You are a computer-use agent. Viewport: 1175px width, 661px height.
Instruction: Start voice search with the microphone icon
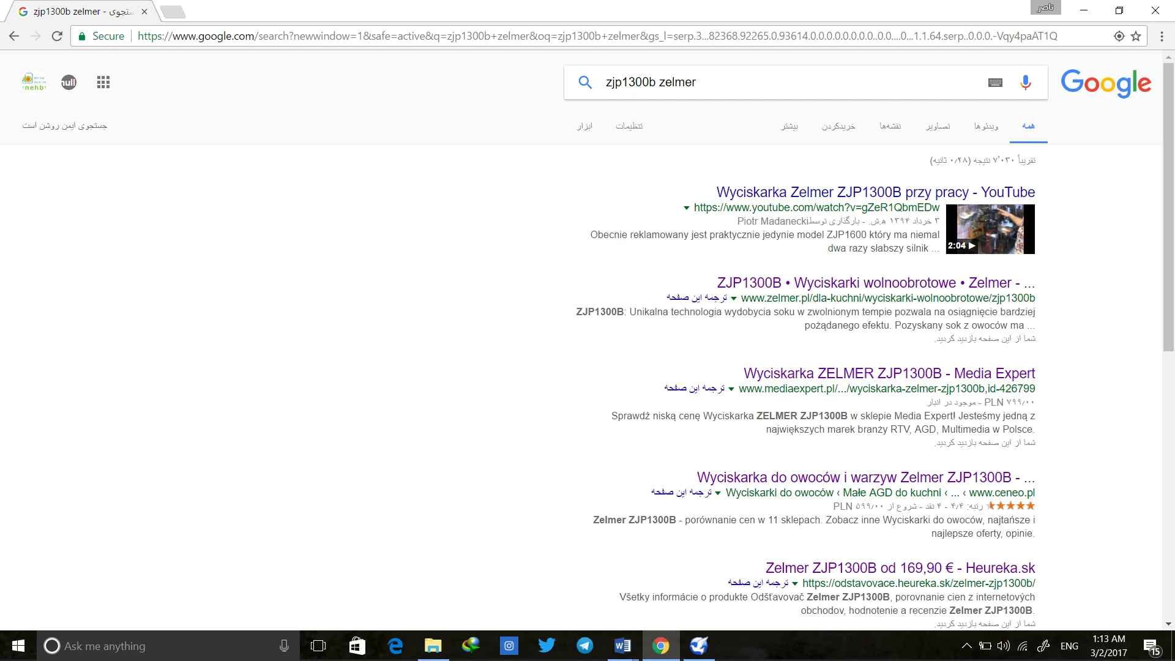point(1025,82)
